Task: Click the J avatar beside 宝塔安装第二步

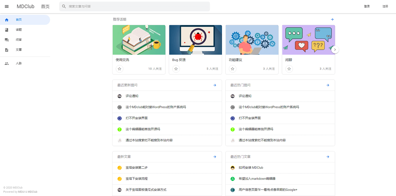Action: tap(120, 168)
